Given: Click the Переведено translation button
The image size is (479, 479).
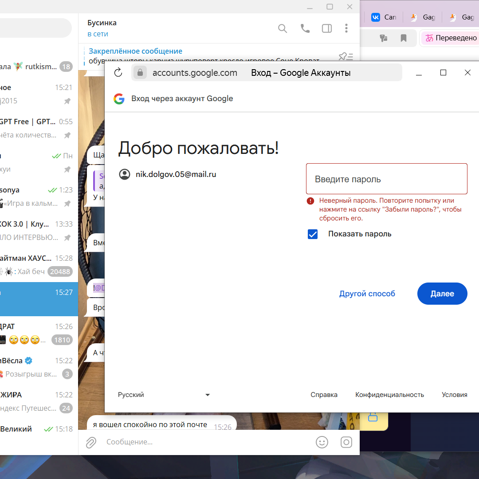Looking at the screenshot, I should pyautogui.click(x=450, y=38).
